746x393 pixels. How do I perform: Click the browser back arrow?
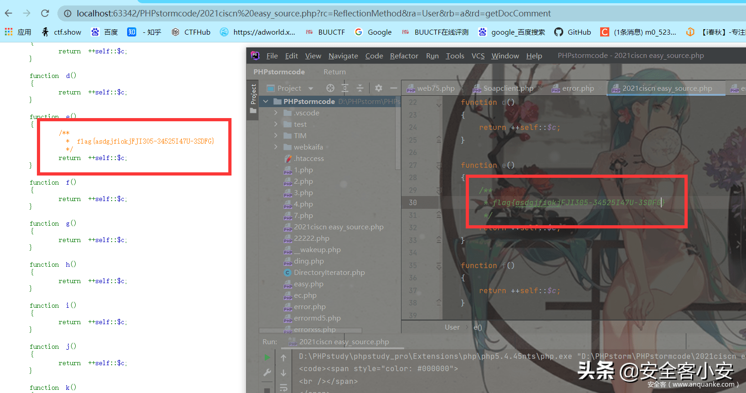tap(9, 13)
